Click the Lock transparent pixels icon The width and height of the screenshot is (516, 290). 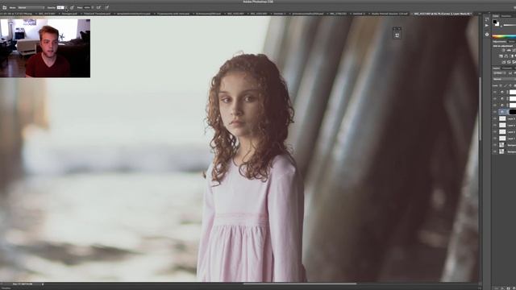501,85
